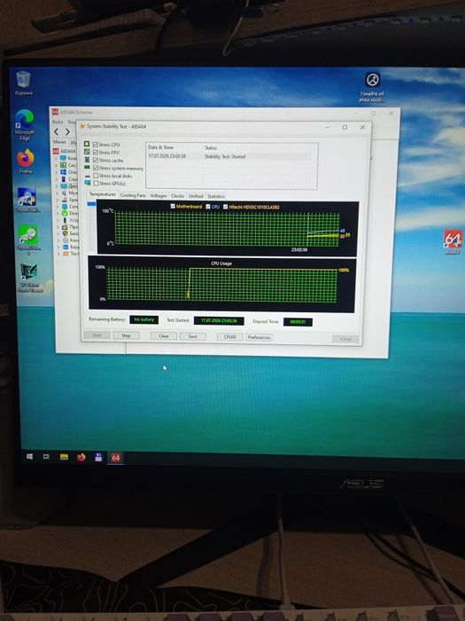This screenshot has height=621, width=465.
Task: Expand the Дисплей tree node
Action: (x=58, y=185)
